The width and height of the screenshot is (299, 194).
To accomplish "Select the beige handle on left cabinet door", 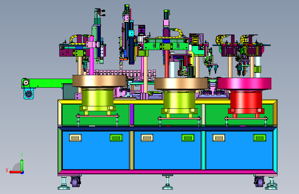I will [75, 138].
